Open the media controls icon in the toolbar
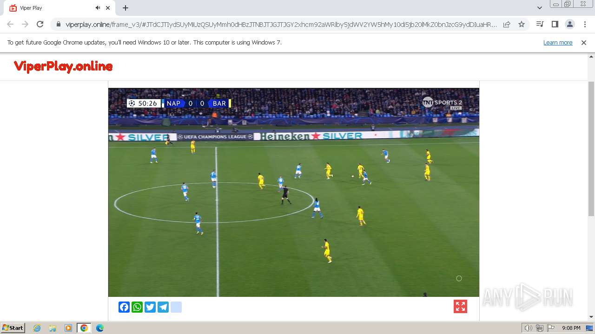595x334 pixels. tap(540, 24)
